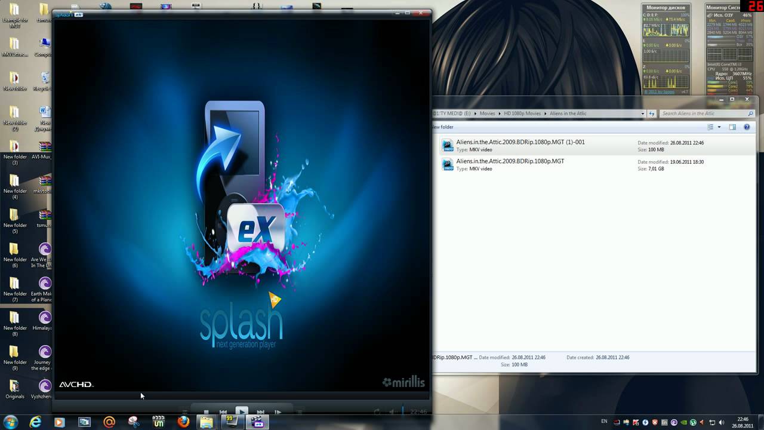Open Originals desktop icon
This screenshot has height=430, width=764.
[x=15, y=389]
